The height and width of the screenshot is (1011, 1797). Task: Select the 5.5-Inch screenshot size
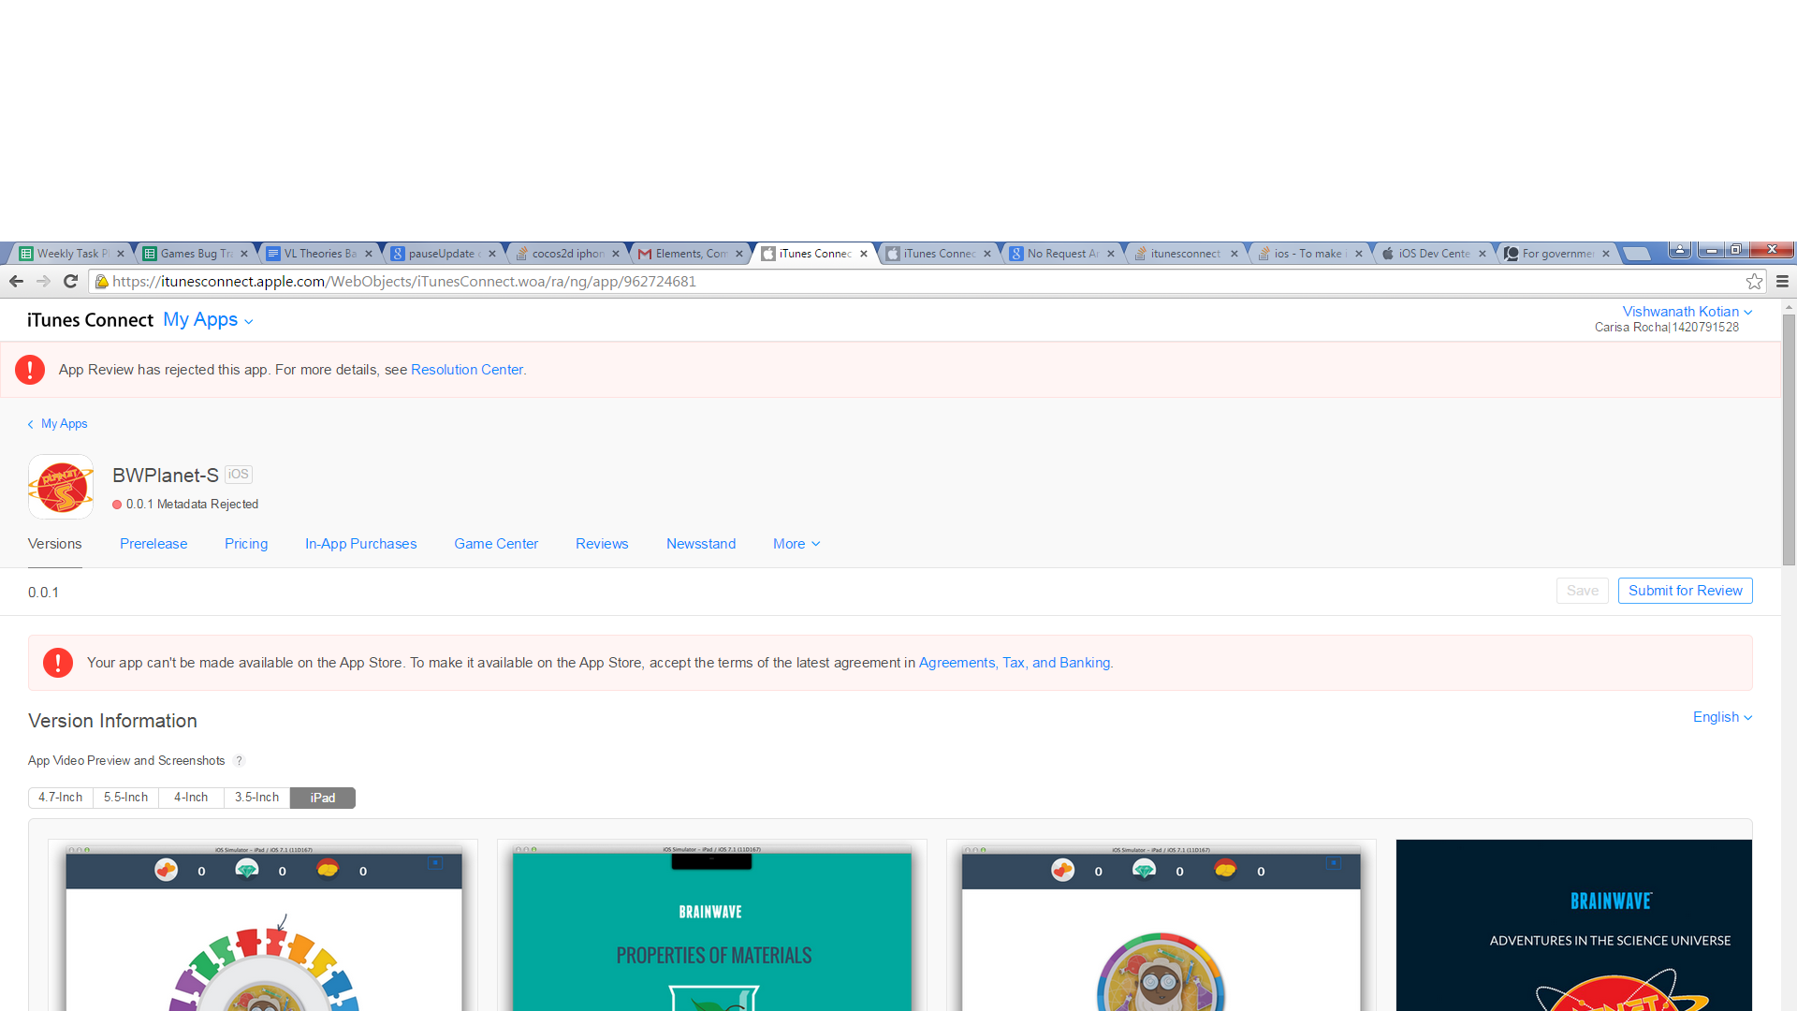coord(126,798)
